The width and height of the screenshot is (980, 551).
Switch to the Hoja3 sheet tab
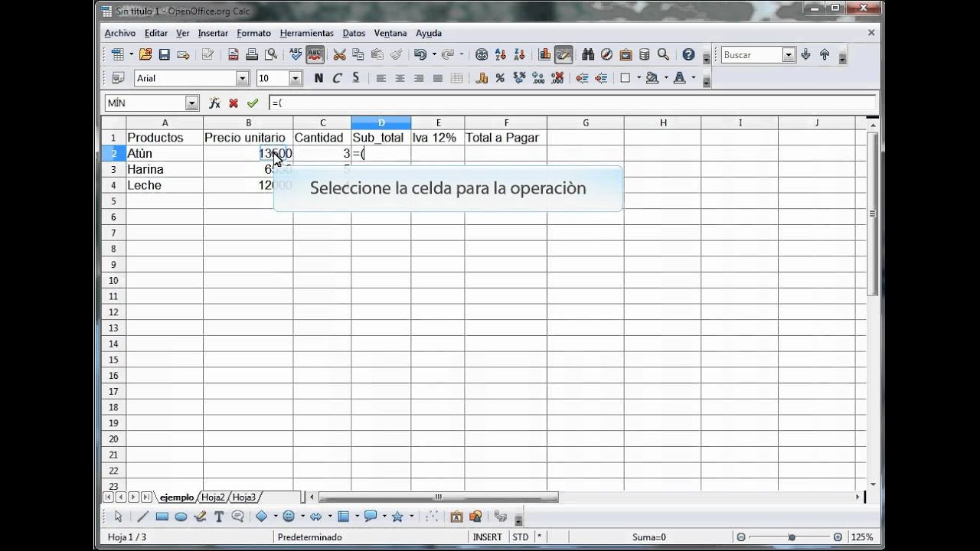(244, 497)
